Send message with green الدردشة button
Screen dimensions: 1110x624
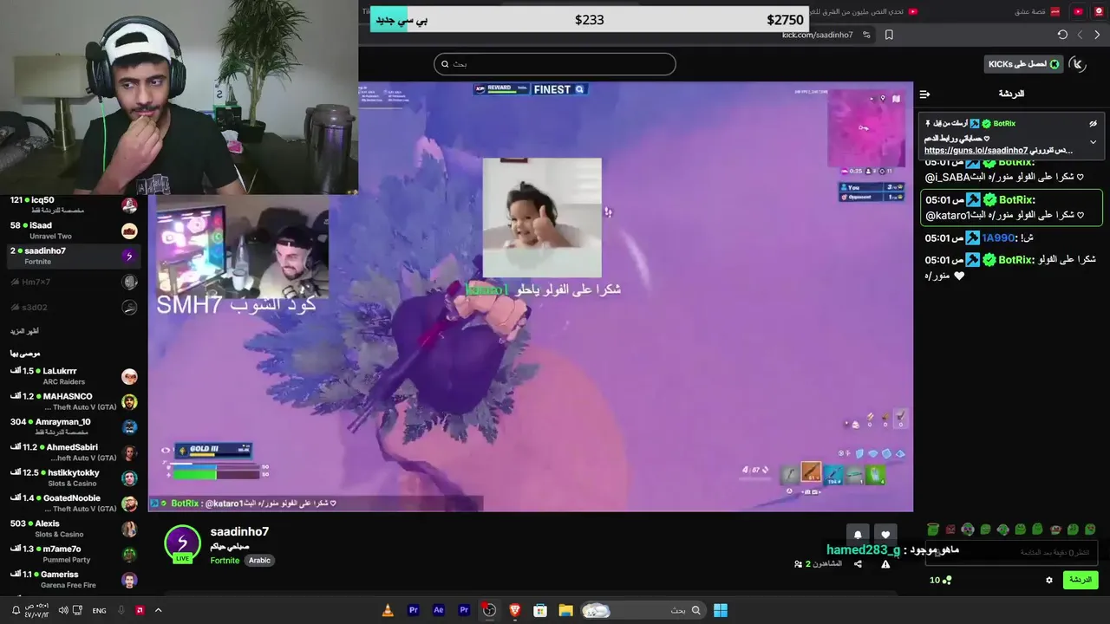coord(1081,580)
